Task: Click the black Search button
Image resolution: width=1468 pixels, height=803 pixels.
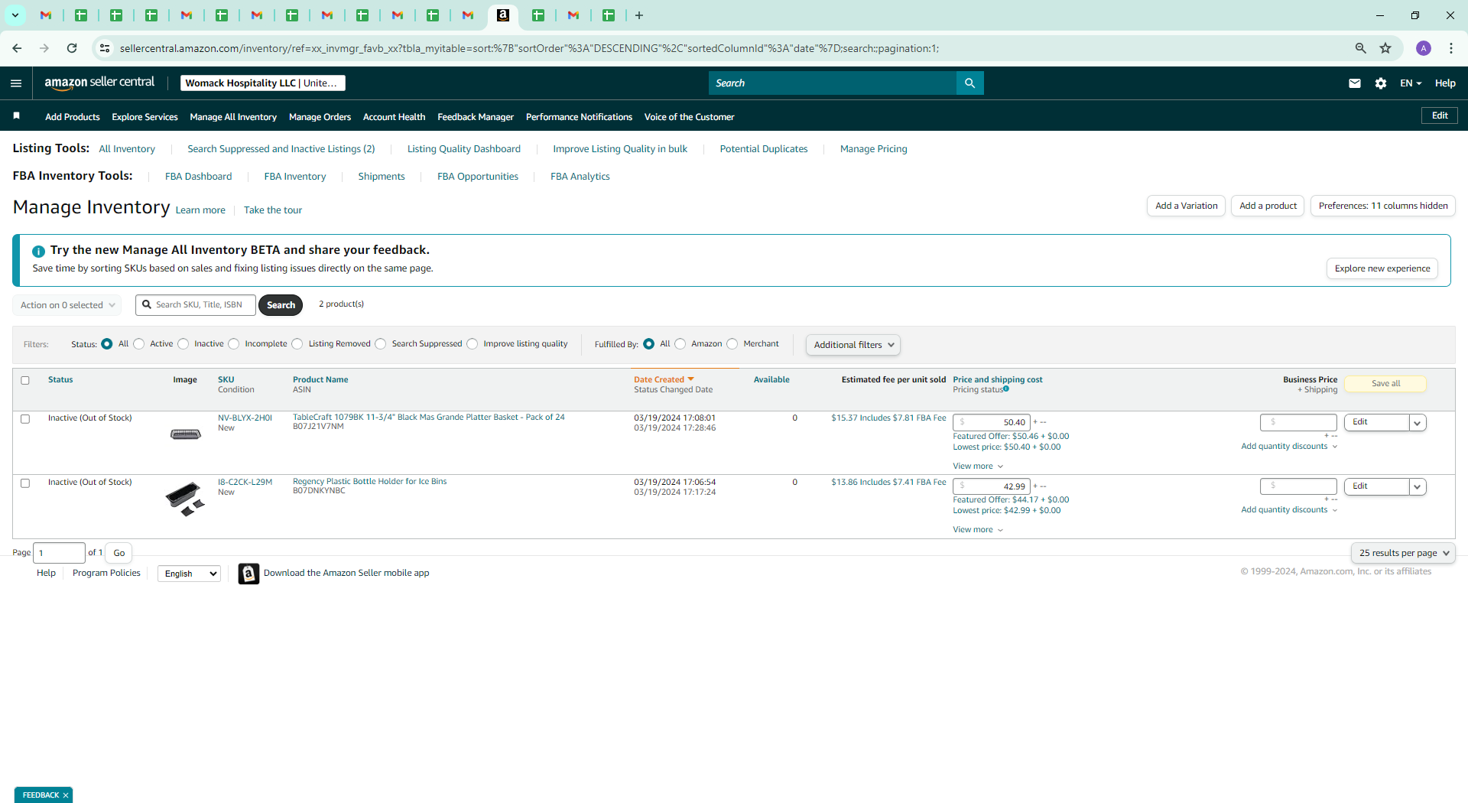Action: pyautogui.click(x=281, y=305)
